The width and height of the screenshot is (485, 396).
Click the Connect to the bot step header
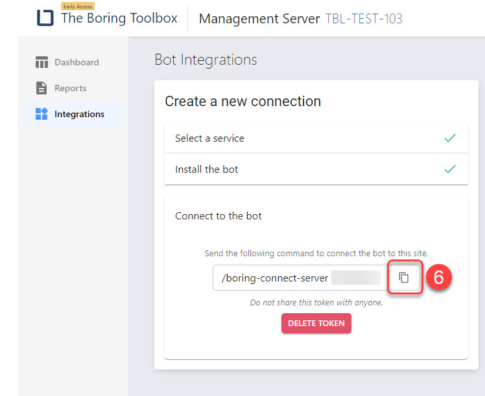pyautogui.click(x=219, y=215)
